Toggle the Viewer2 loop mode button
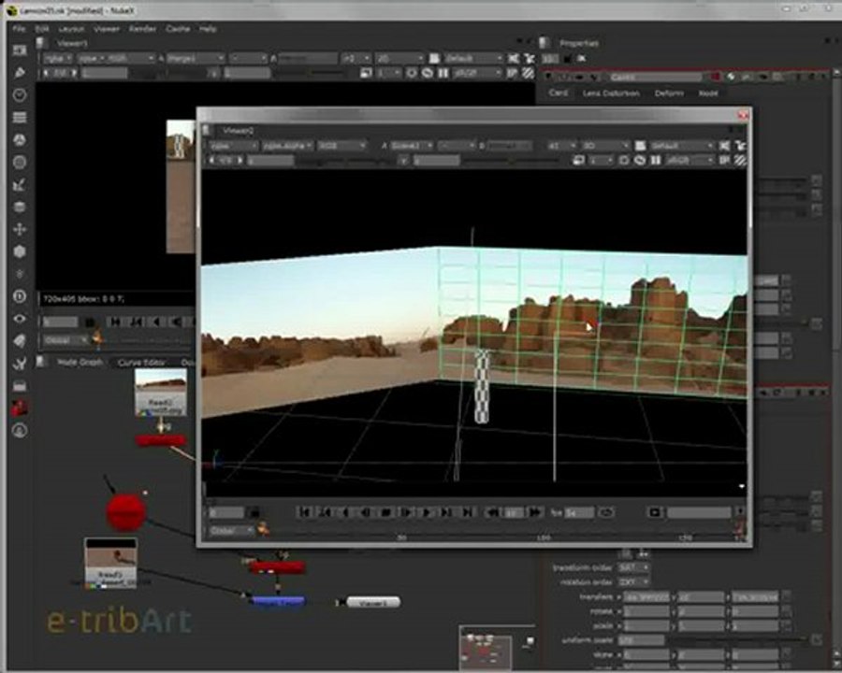This screenshot has height=673, width=842. click(605, 512)
